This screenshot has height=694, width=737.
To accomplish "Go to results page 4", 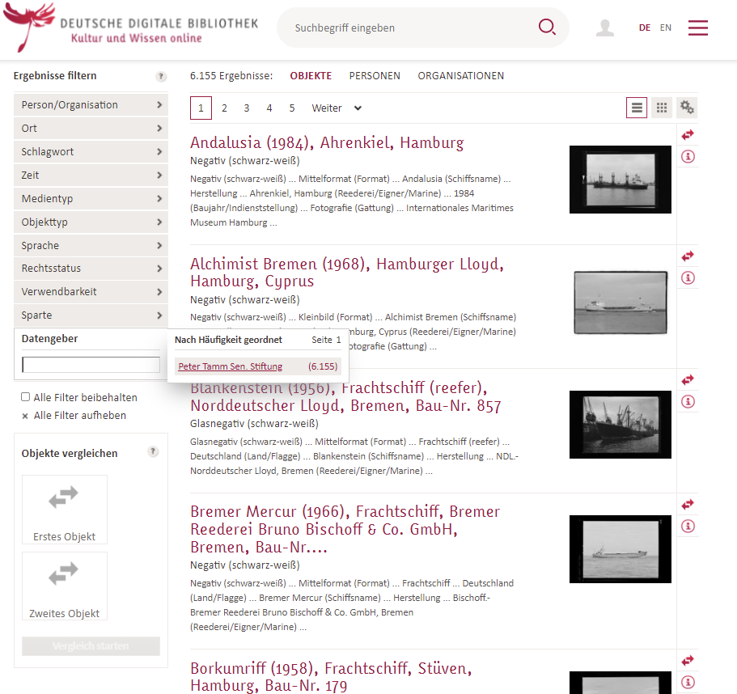I will coord(269,108).
